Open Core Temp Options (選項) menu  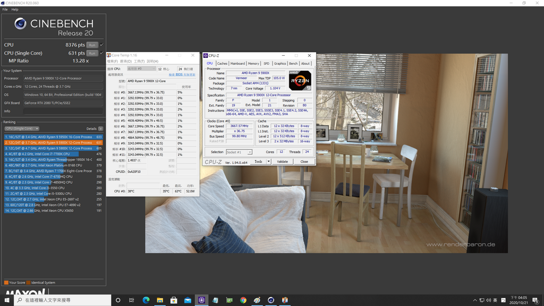pos(125,62)
